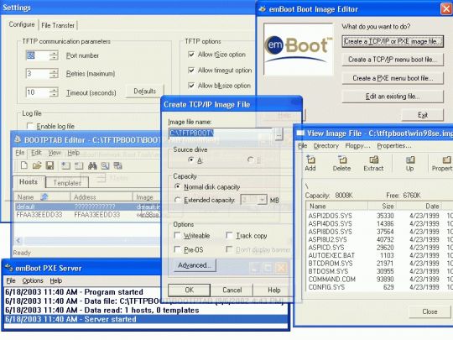Click Create a TCP/IP menu boot file
453x340 pixels.
pyautogui.click(x=393, y=60)
